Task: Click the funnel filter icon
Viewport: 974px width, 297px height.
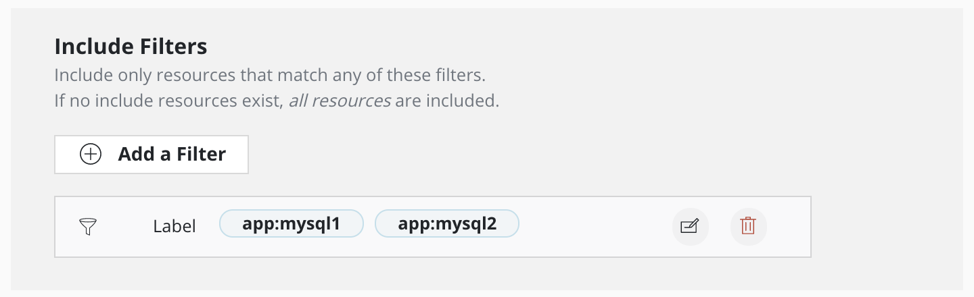Action: 89,227
